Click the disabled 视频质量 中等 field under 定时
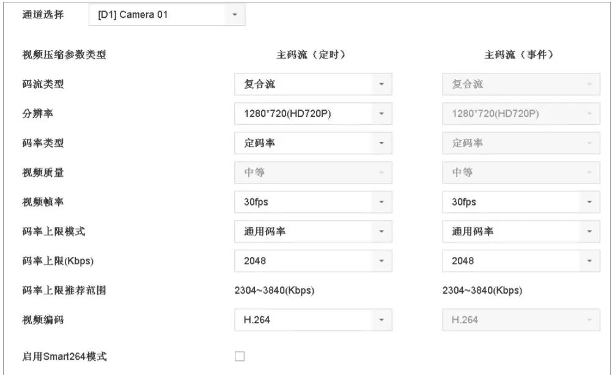The height and width of the screenshot is (375, 615). coord(312,173)
